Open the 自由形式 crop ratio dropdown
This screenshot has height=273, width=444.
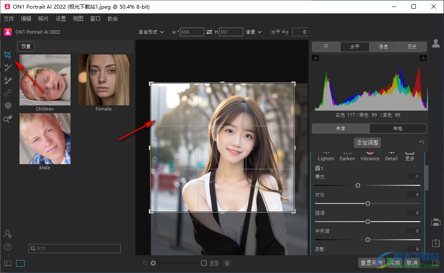[x=151, y=32]
